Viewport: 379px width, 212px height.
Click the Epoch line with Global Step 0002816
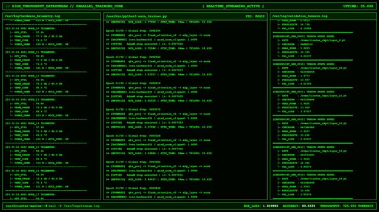tap(133, 83)
